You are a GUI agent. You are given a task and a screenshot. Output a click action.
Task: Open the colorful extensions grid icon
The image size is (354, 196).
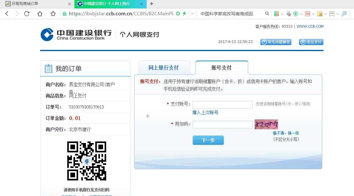[x=276, y=14]
